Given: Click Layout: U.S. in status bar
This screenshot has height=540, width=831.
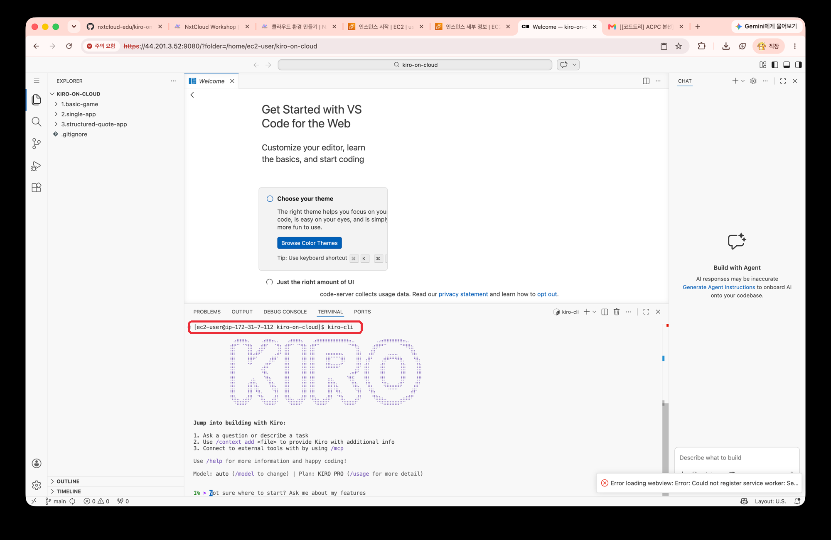Looking at the screenshot, I should coord(770,501).
